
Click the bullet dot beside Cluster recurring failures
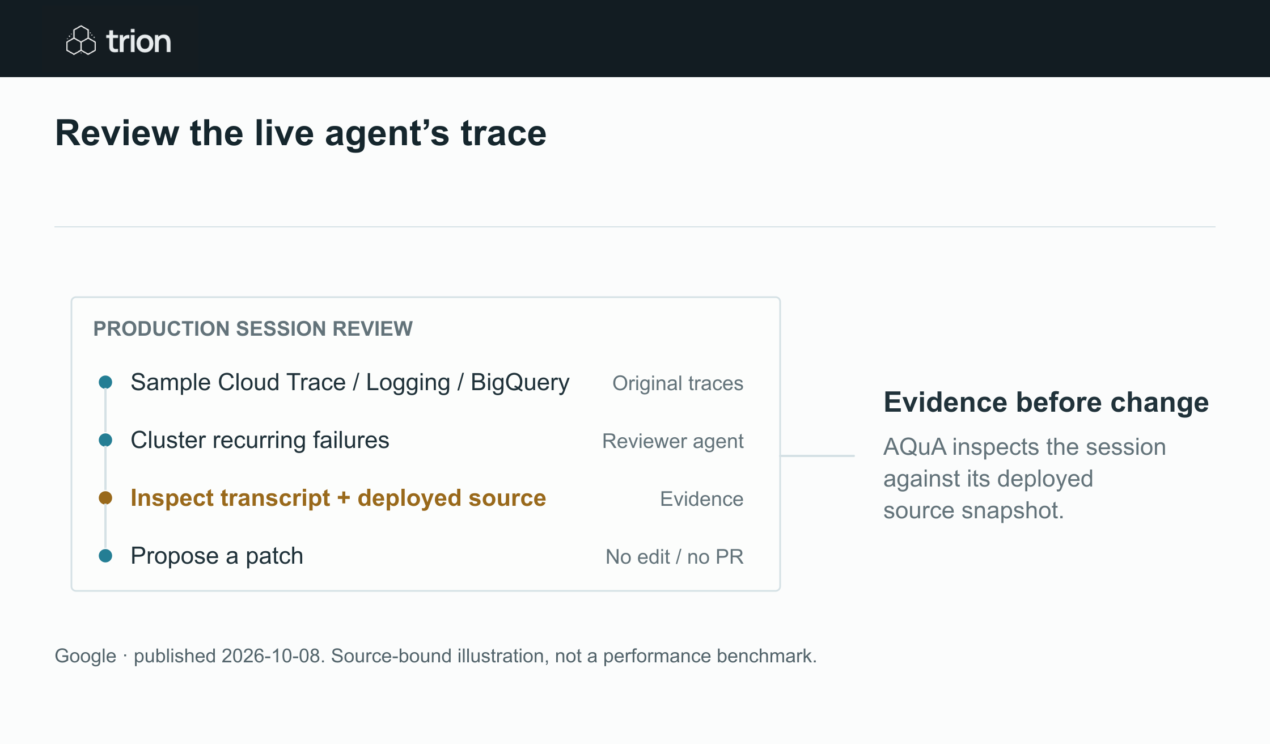pos(105,440)
